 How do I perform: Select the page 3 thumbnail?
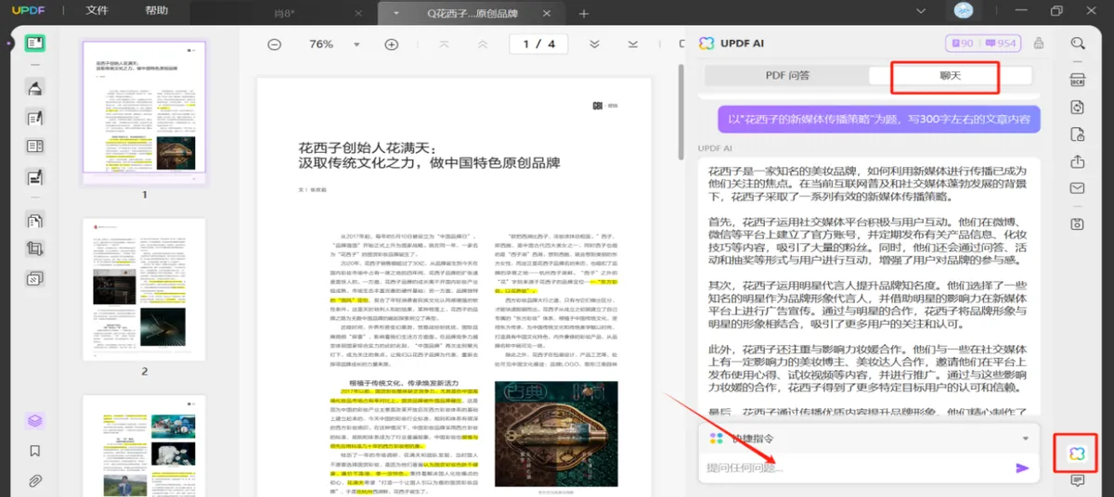click(x=144, y=445)
